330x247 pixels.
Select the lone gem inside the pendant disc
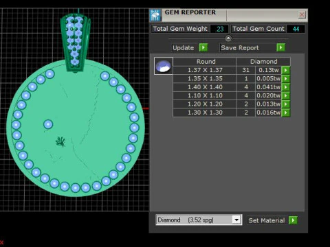pyautogui.click(x=48, y=124)
